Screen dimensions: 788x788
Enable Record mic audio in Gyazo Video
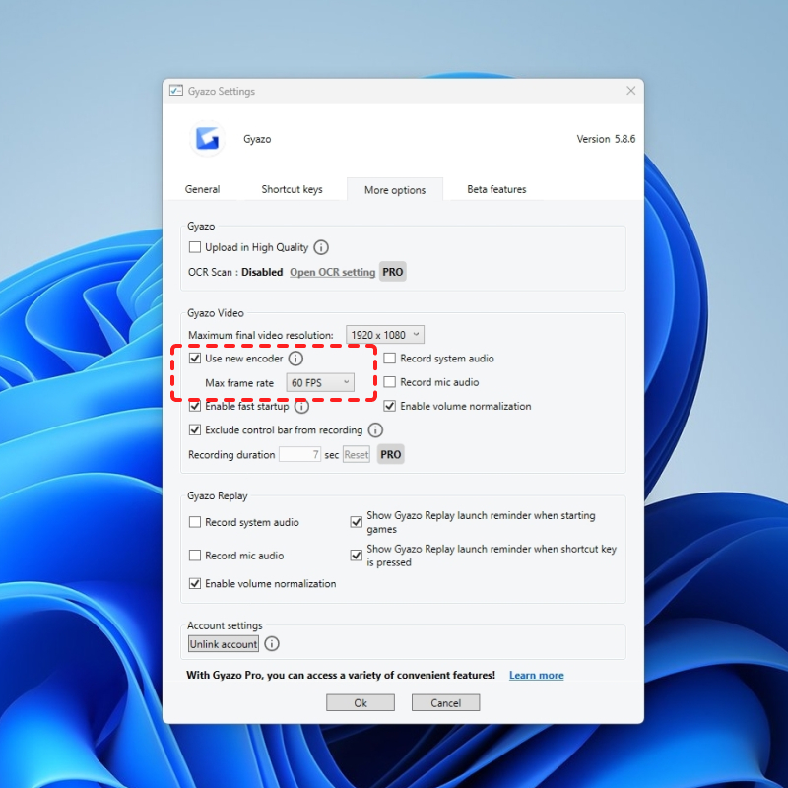389,382
